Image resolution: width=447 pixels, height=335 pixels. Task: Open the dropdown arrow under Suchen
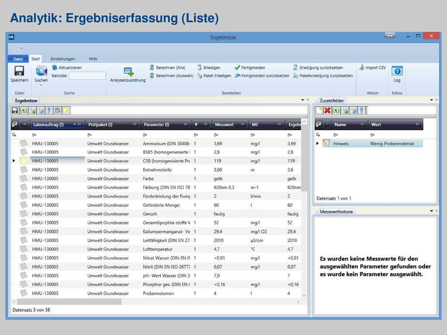coord(41,85)
